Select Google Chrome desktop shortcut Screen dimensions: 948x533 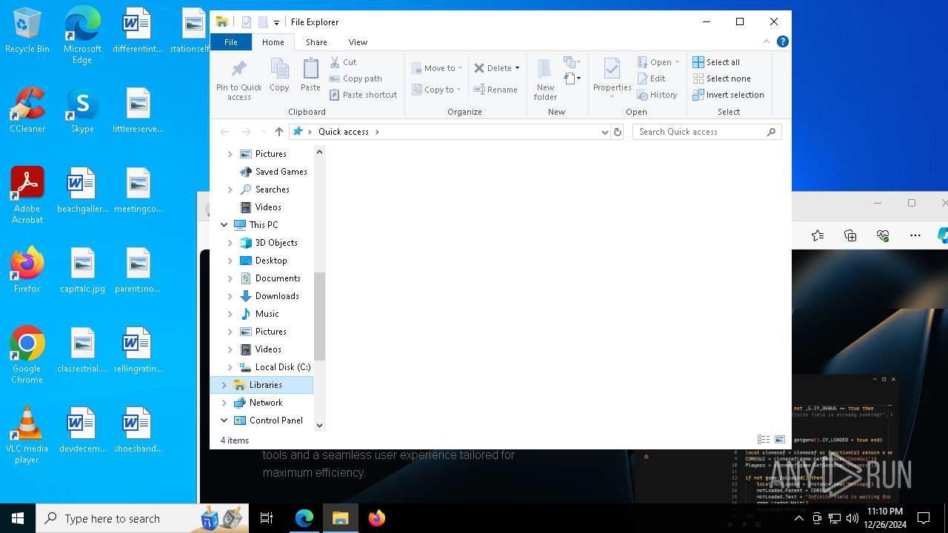point(27,355)
